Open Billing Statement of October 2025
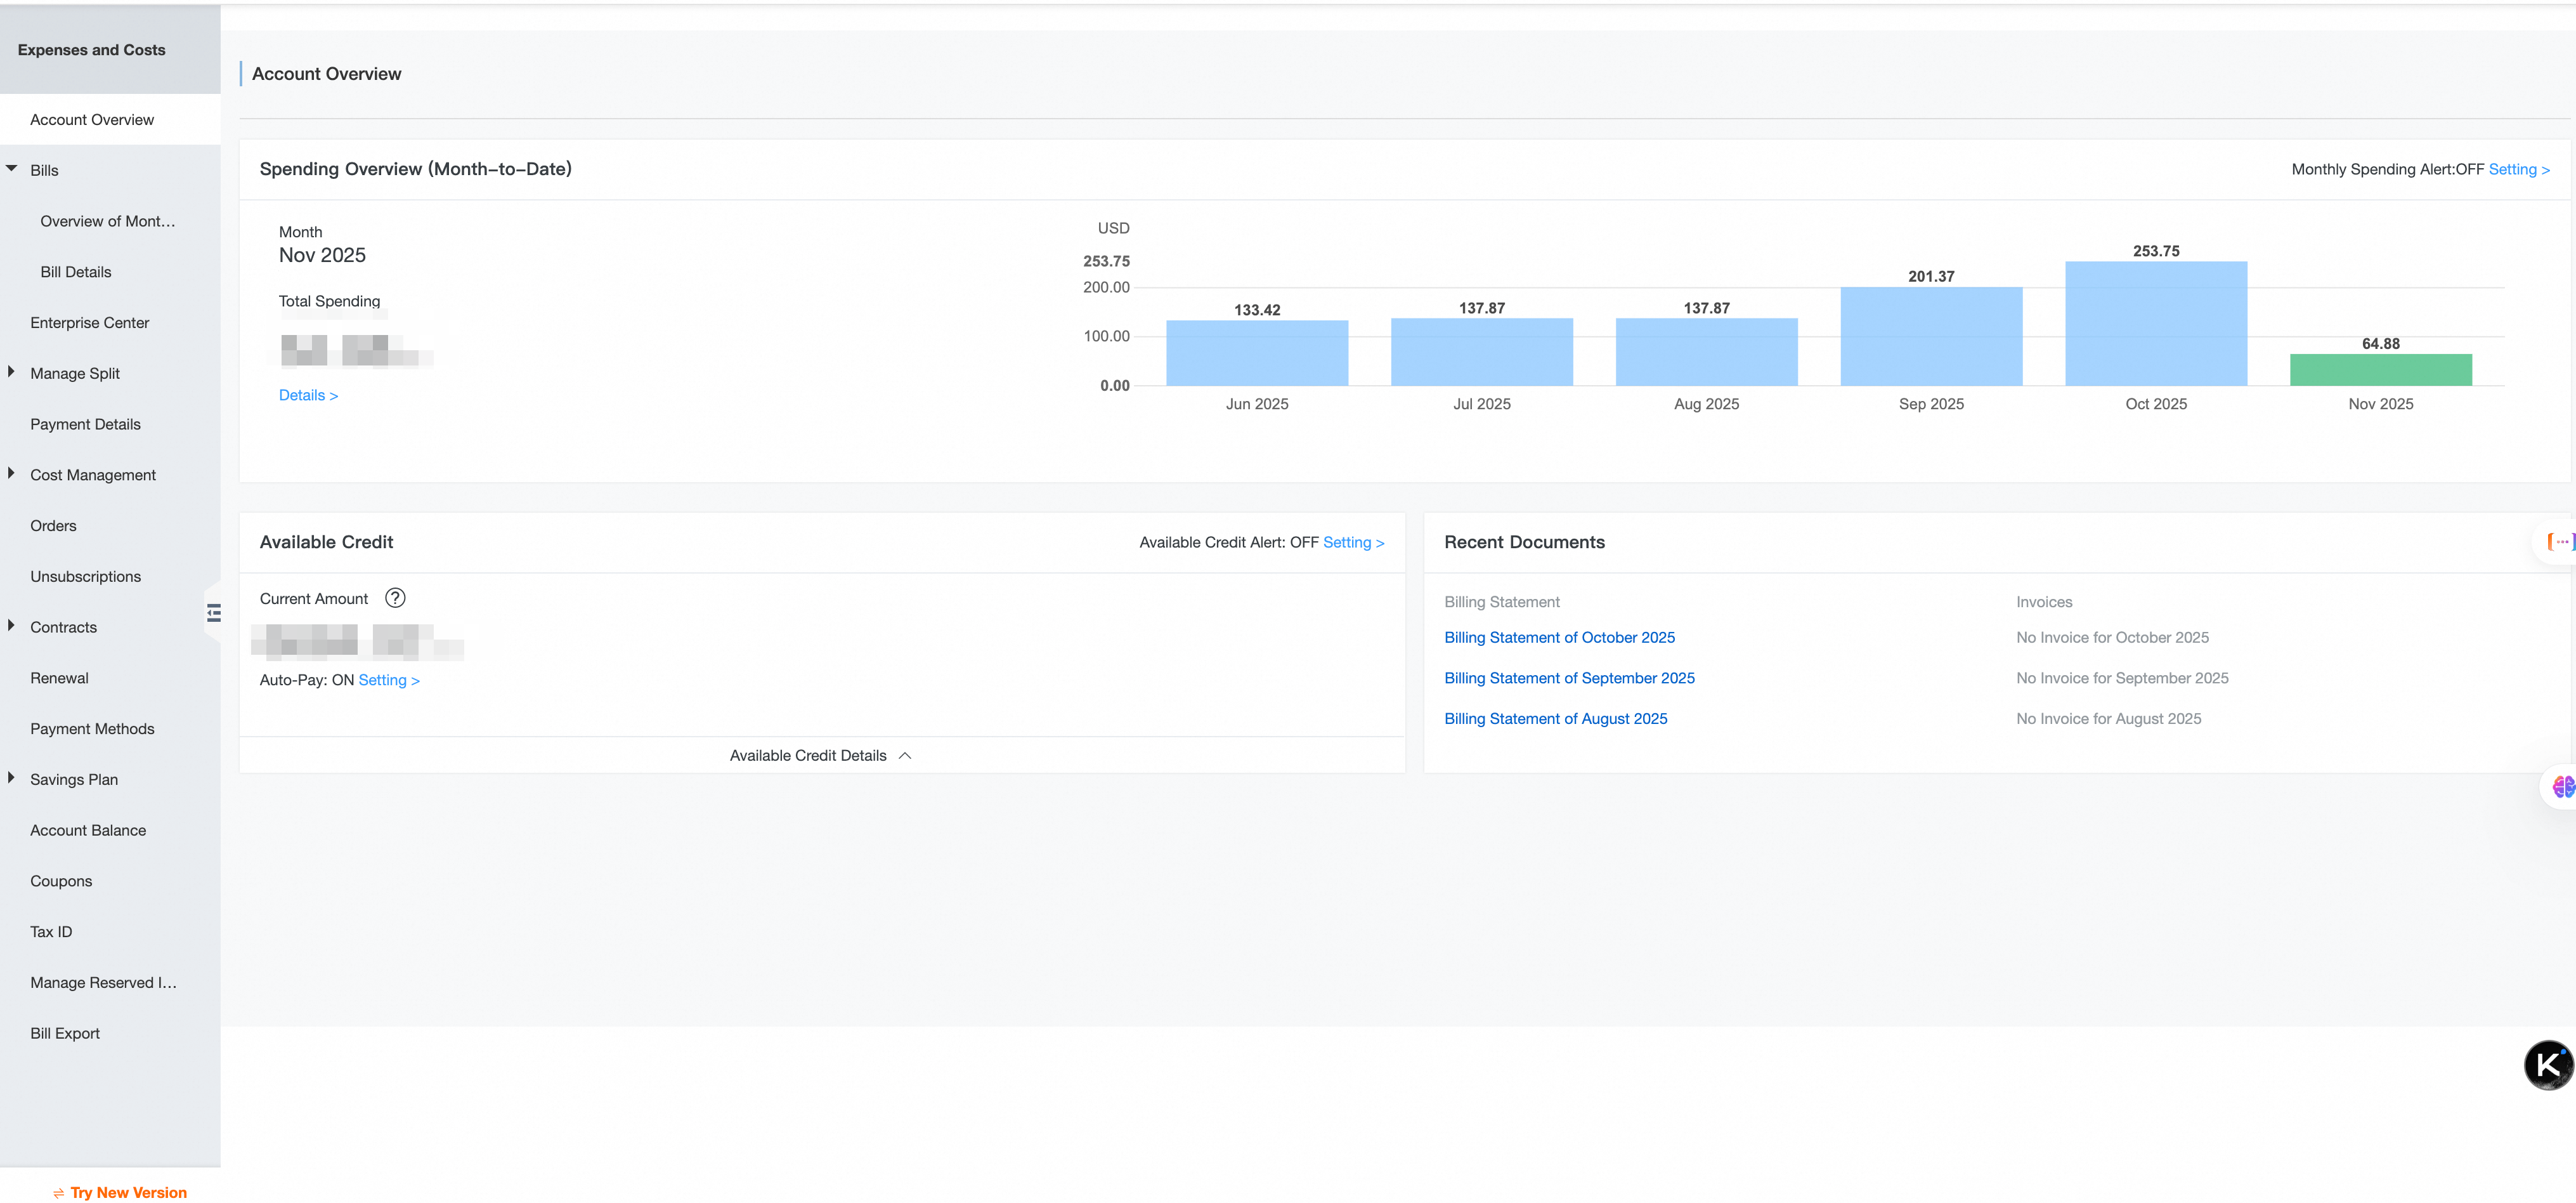2576x1203 pixels. pyautogui.click(x=1558, y=638)
